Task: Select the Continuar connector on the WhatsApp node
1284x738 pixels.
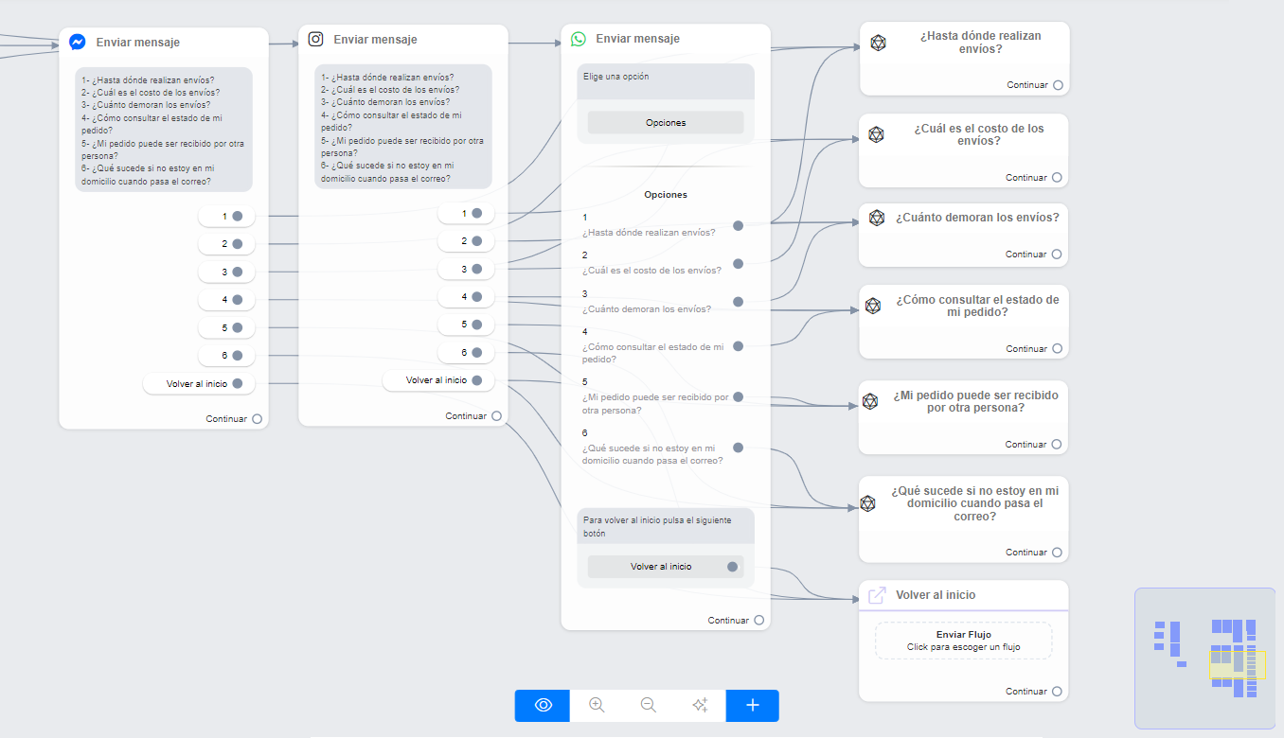Action: click(759, 621)
